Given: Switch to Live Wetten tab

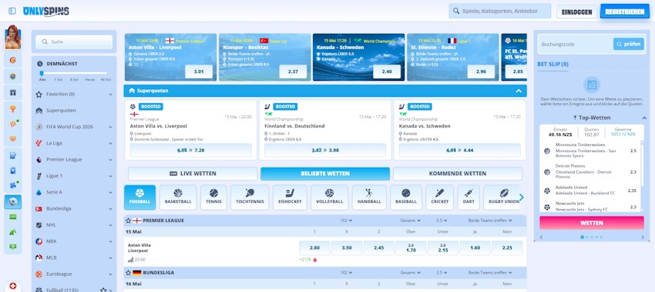Looking at the screenshot, I should click(x=193, y=174).
